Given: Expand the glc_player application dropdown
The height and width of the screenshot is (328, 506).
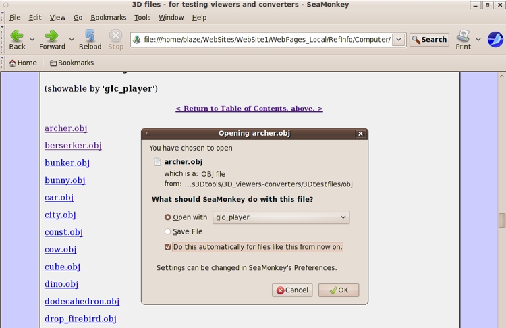Looking at the screenshot, I should click(x=343, y=217).
